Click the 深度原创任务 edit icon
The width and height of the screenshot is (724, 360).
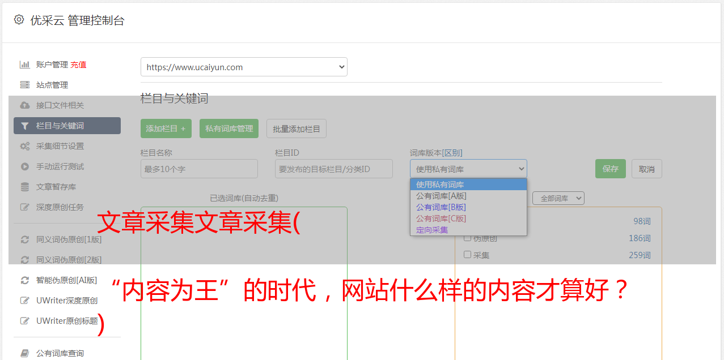pos(25,207)
